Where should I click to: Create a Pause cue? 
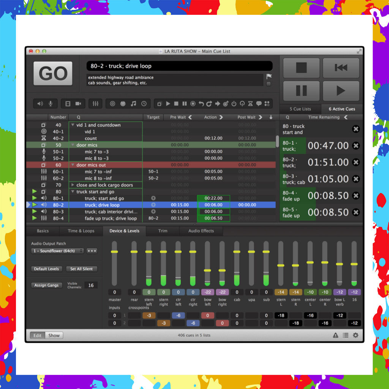coord(184,103)
